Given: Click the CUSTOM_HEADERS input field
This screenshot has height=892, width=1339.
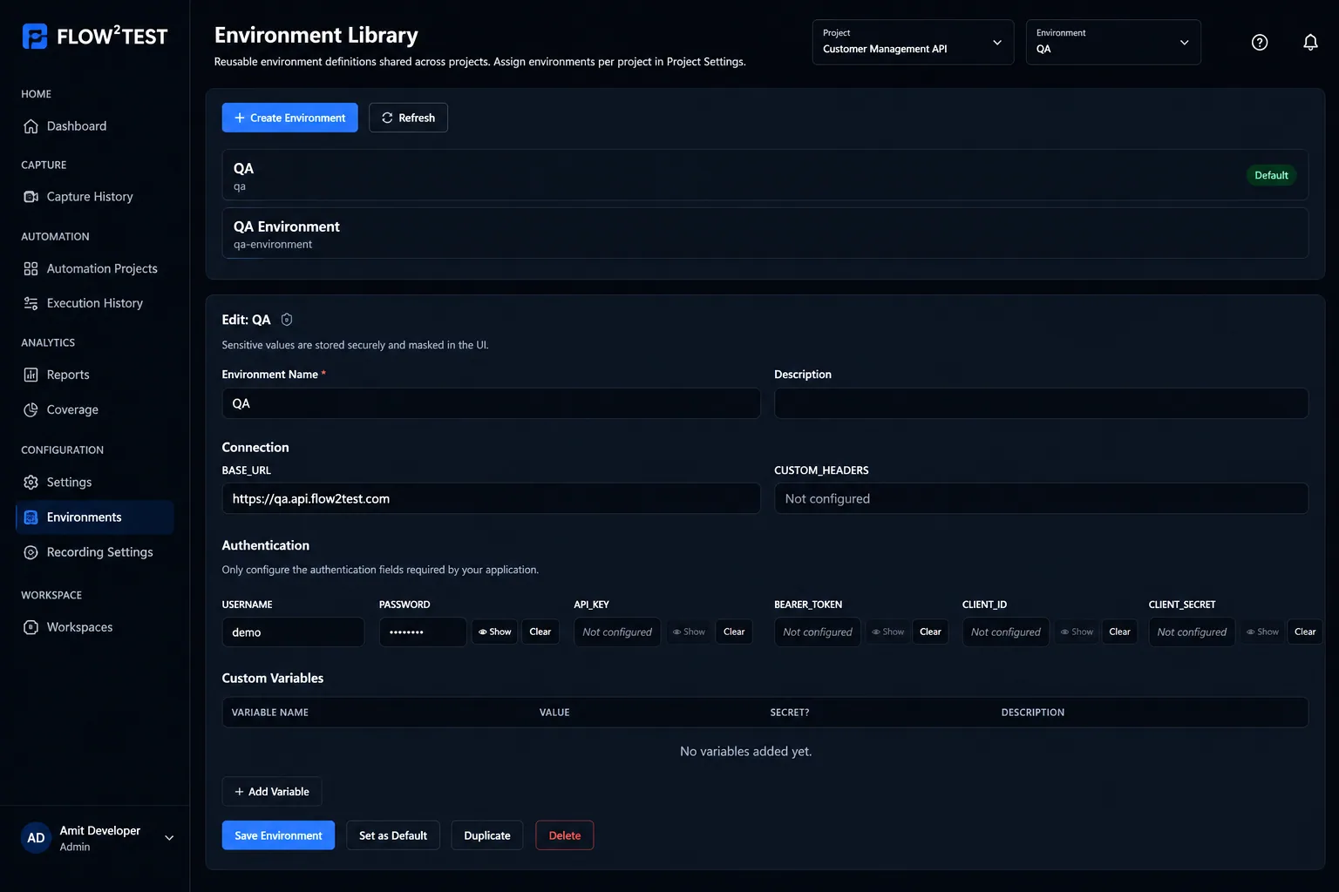Looking at the screenshot, I should pos(1041,498).
